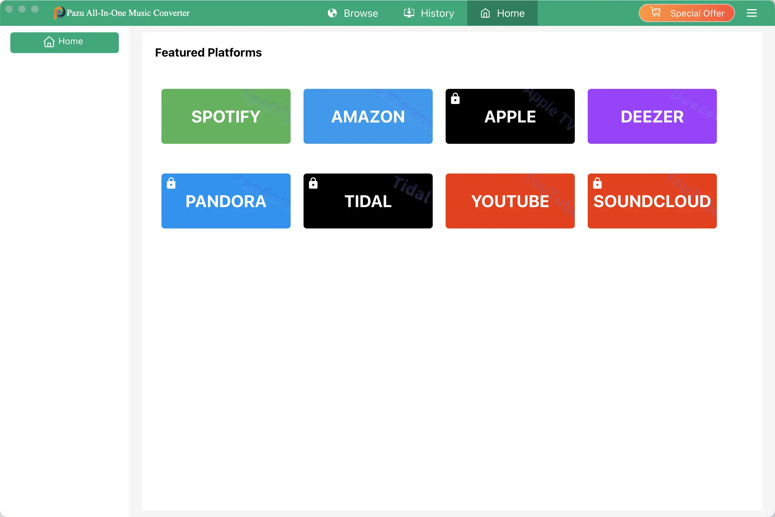This screenshot has width=775, height=517.
Task: Maximize the window with the green button
Action: point(35,9)
